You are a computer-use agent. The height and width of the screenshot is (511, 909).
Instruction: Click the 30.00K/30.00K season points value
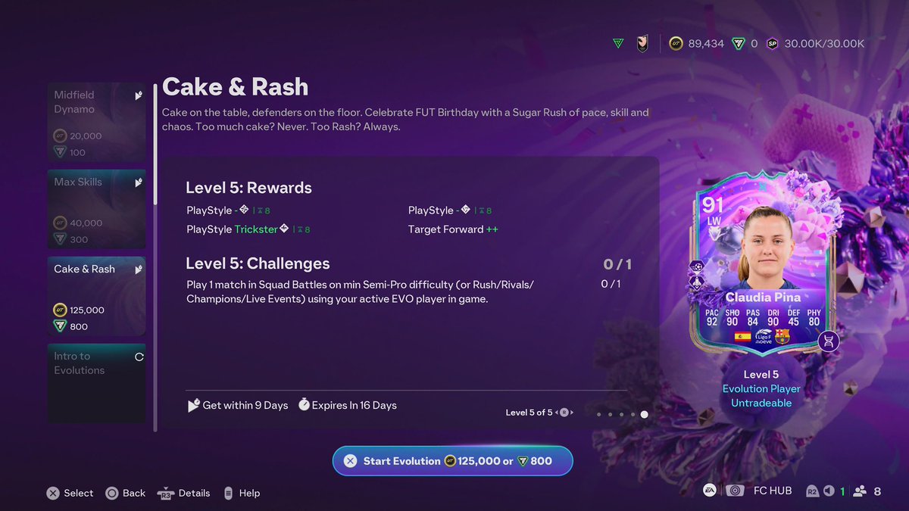(824, 44)
